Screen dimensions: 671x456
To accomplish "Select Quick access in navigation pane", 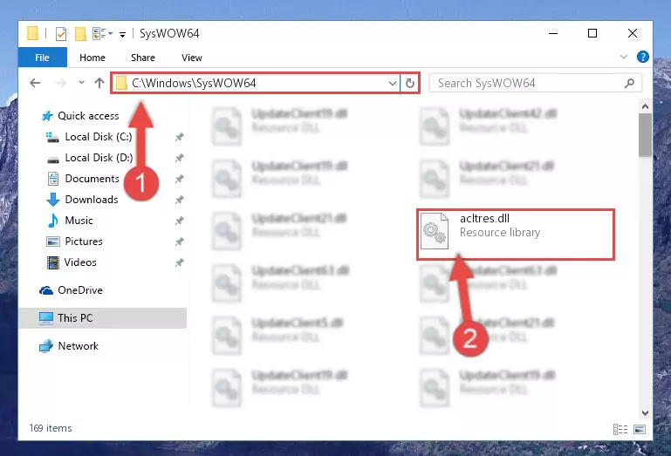I will pyautogui.click(x=80, y=116).
